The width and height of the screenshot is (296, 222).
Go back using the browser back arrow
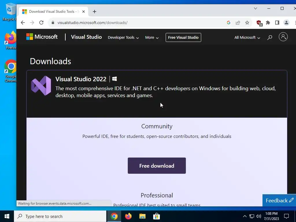point(23,23)
